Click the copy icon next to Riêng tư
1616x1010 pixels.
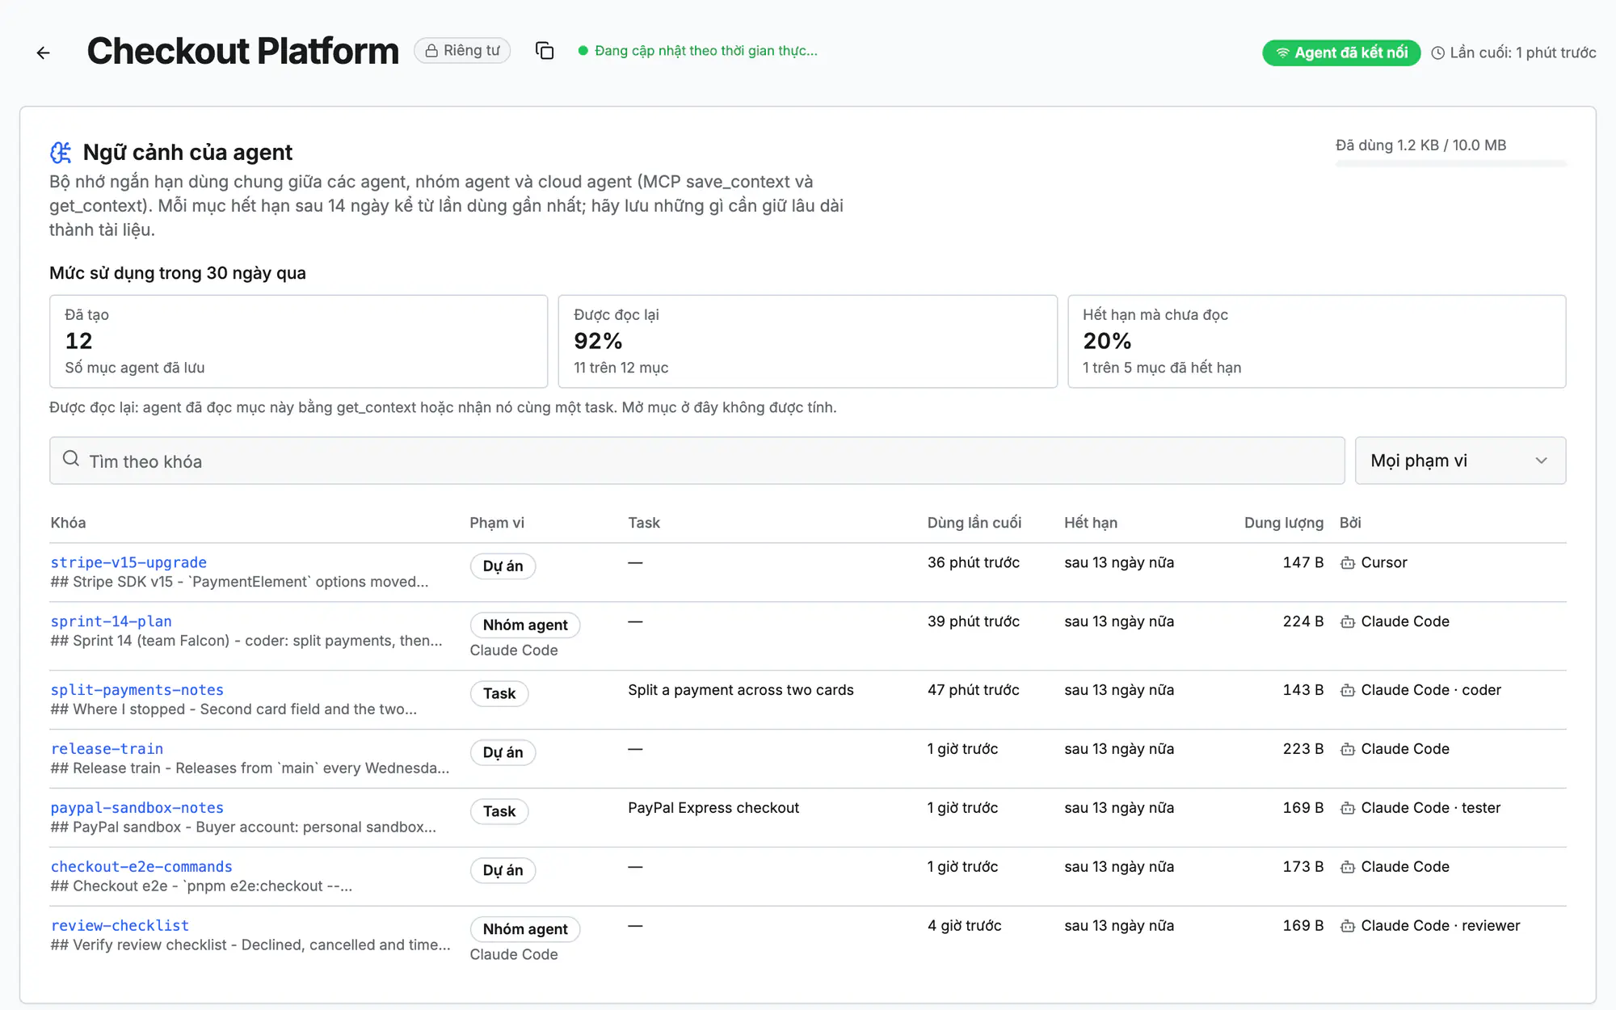coord(545,51)
